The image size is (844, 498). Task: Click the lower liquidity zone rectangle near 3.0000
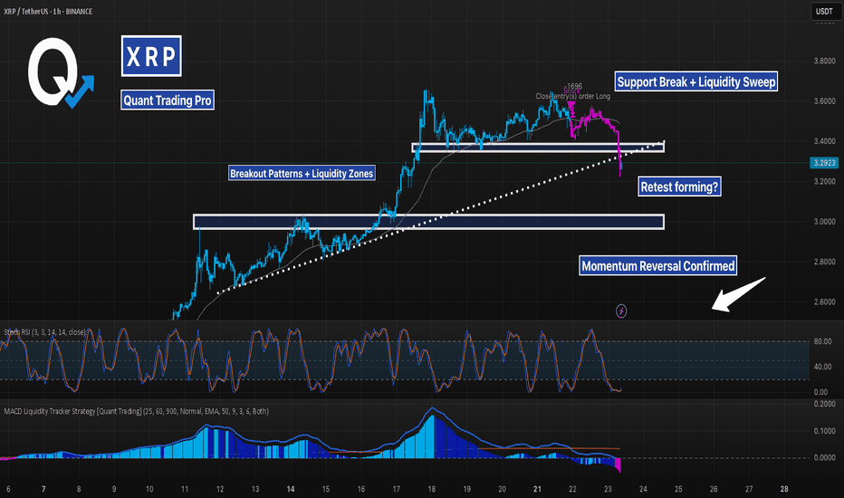[x=428, y=222]
